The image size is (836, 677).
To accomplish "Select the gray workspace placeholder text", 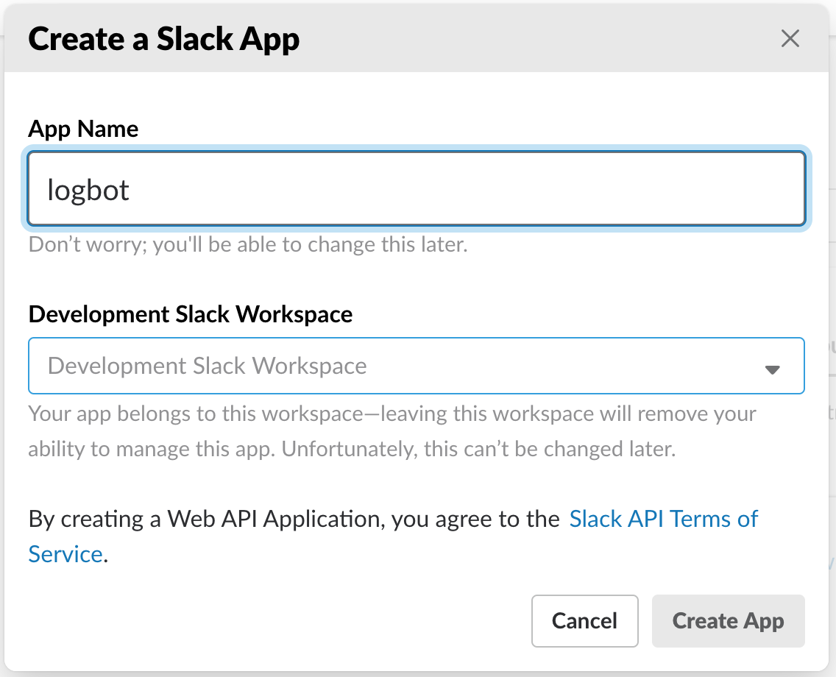I will [207, 366].
